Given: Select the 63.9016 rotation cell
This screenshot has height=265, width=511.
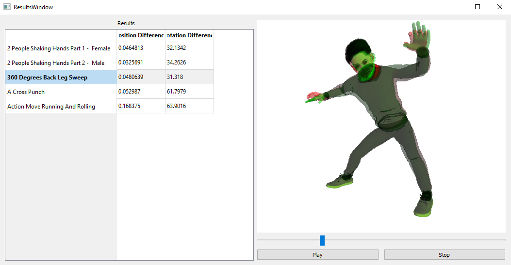Looking at the screenshot, I should click(189, 106).
